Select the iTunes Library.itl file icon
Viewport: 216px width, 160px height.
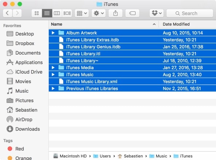pyautogui.click(x=61, y=53)
